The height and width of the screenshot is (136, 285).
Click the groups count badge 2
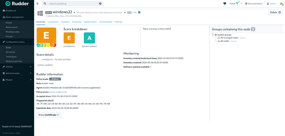pos(253,29)
